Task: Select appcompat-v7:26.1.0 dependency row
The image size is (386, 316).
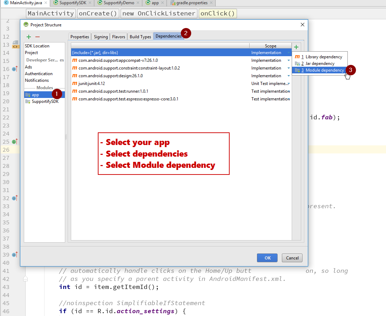Action: point(181,60)
